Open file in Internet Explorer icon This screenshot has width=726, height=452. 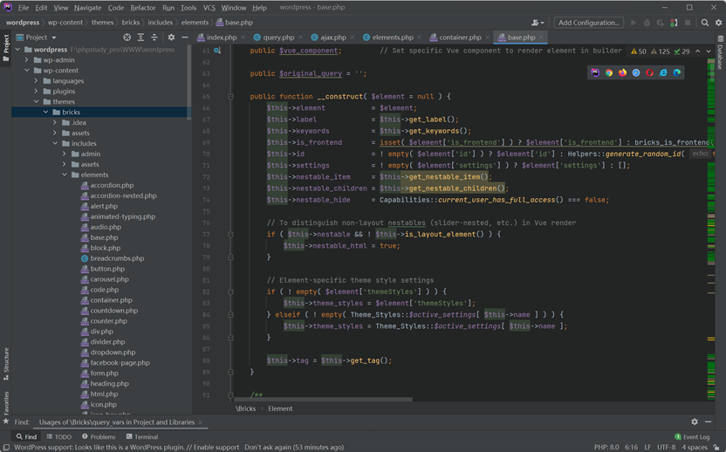coord(663,72)
